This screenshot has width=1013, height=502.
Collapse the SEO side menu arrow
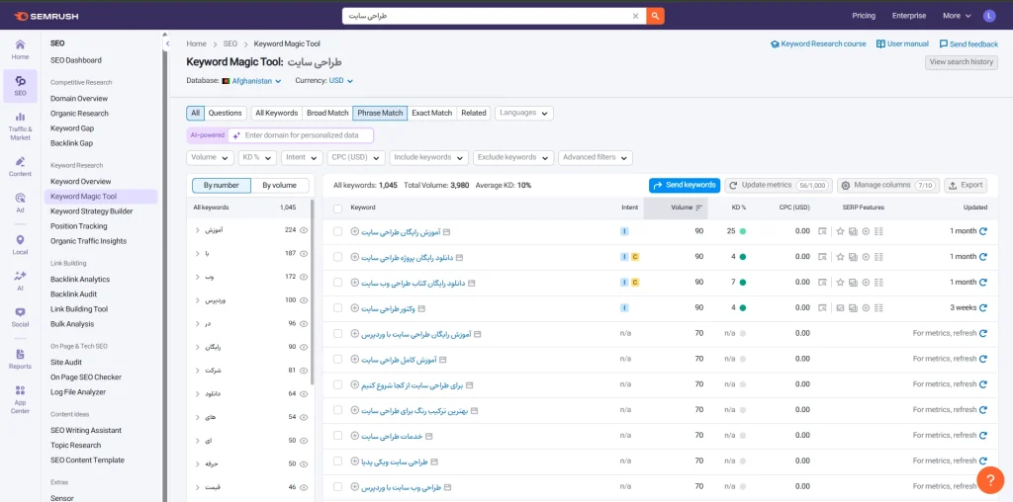pos(167,43)
